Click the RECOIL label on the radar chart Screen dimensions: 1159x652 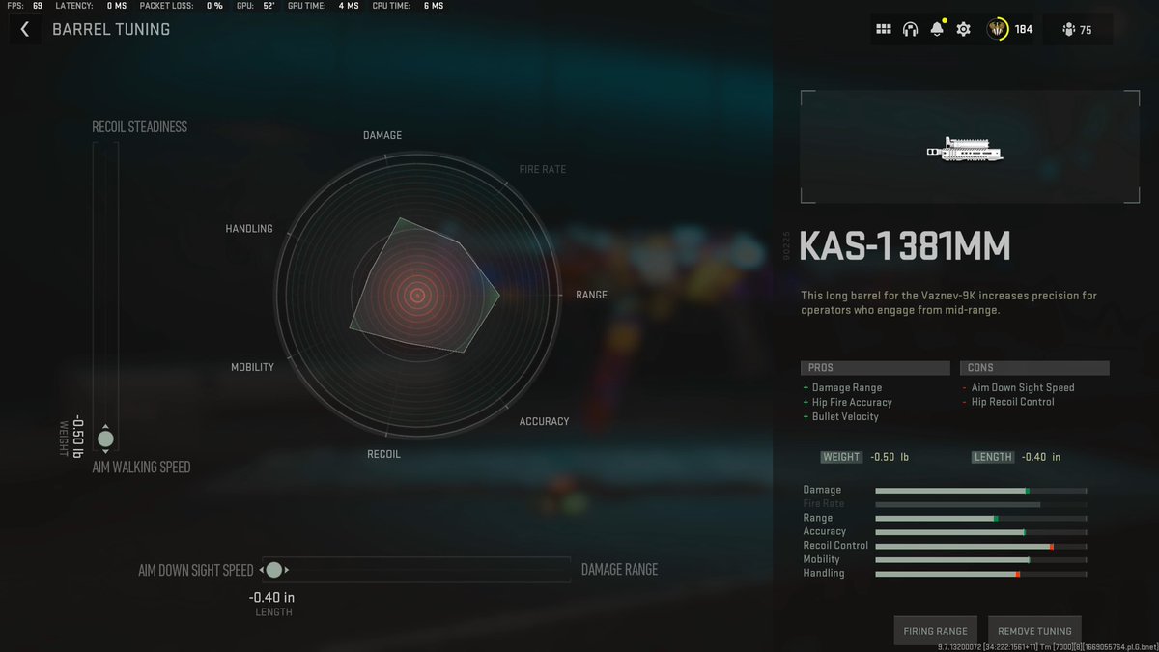click(x=383, y=454)
